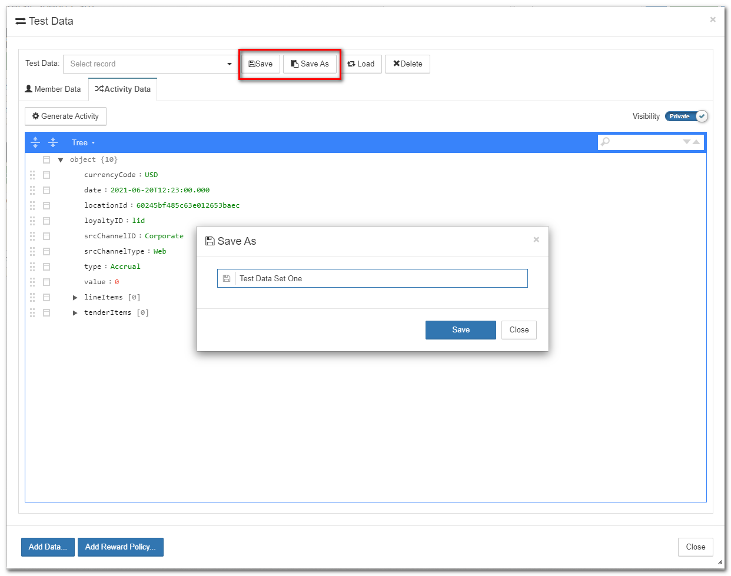Viewport: 731px width, 576px height.
Task: Click the expand all fields icon
Action: coord(35,142)
